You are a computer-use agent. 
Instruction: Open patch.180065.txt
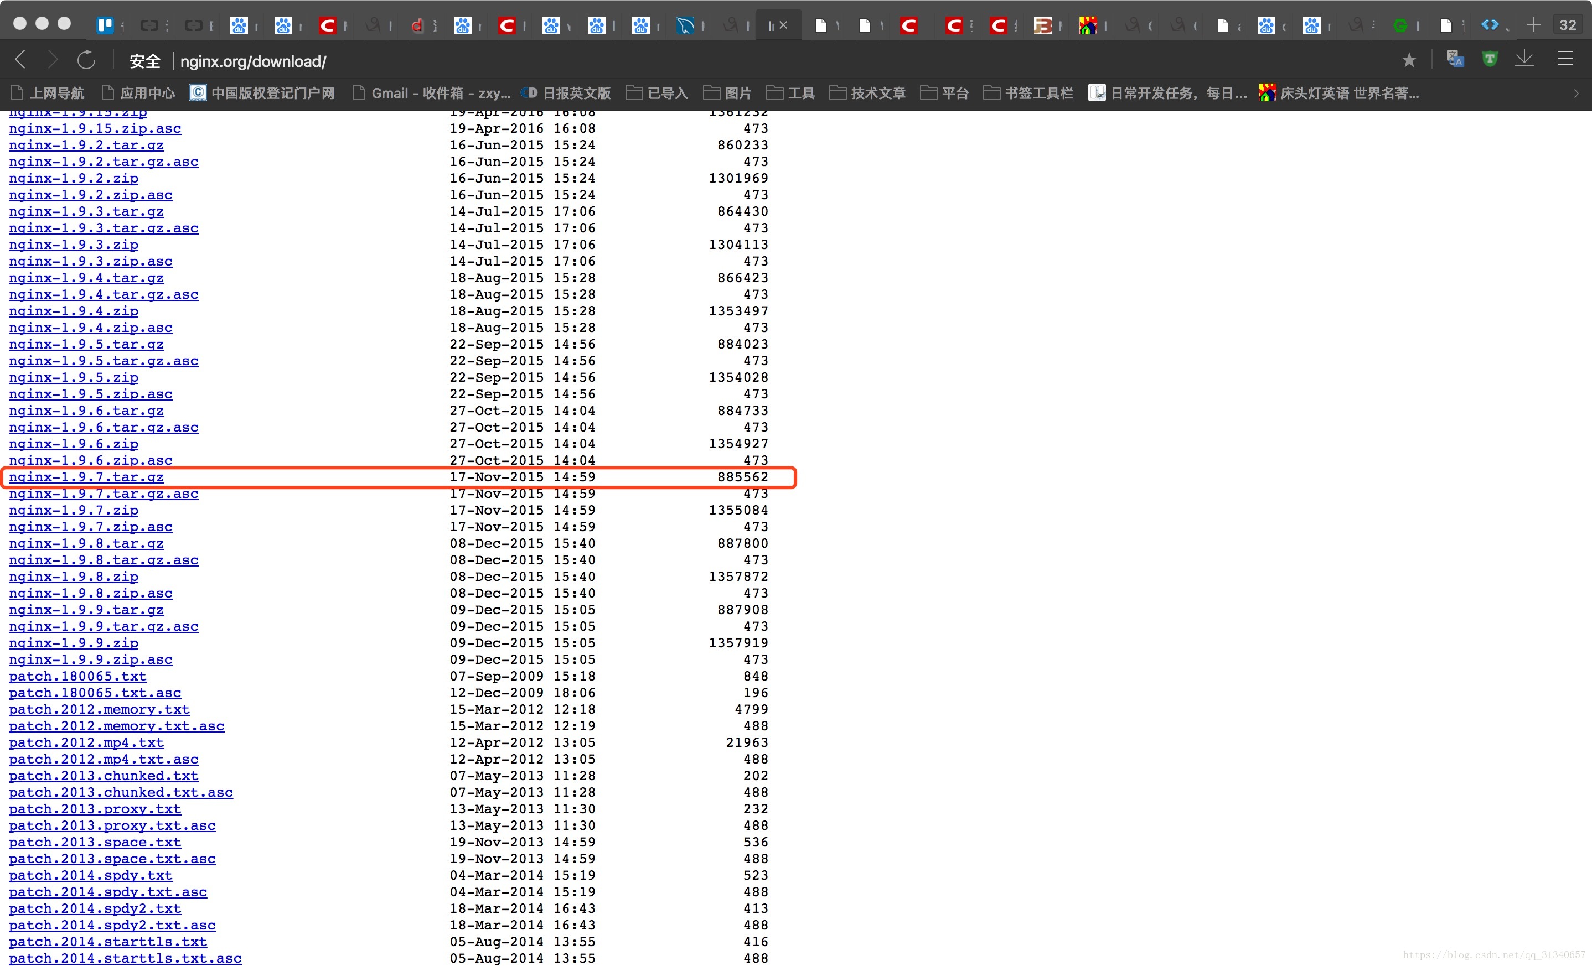tap(77, 677)
